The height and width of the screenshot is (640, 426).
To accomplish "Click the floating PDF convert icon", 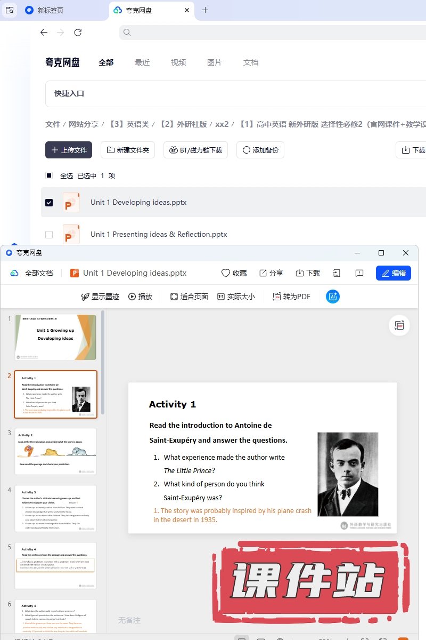I will 399,325.
